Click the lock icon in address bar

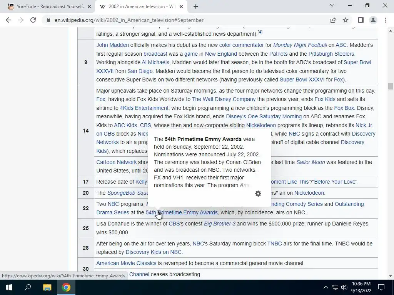coord(48,20)
